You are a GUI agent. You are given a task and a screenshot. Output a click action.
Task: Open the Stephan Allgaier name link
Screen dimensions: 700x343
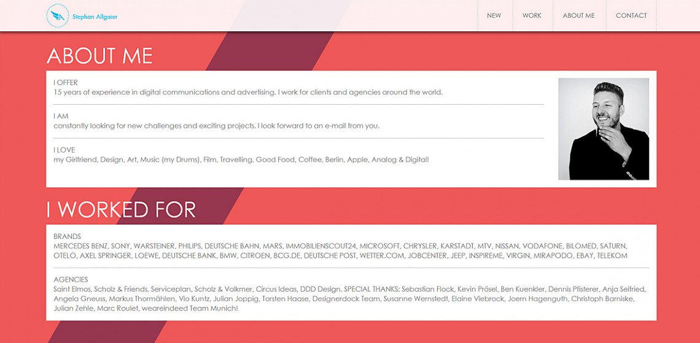[95, 17]
